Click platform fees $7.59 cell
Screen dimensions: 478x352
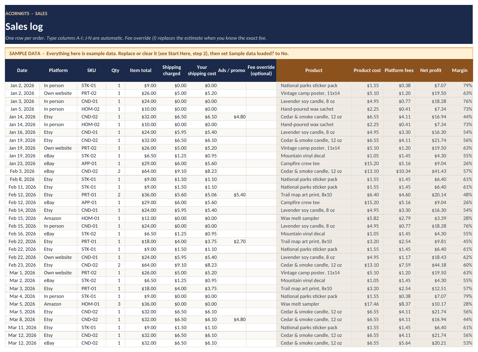[x=399, y=265]
